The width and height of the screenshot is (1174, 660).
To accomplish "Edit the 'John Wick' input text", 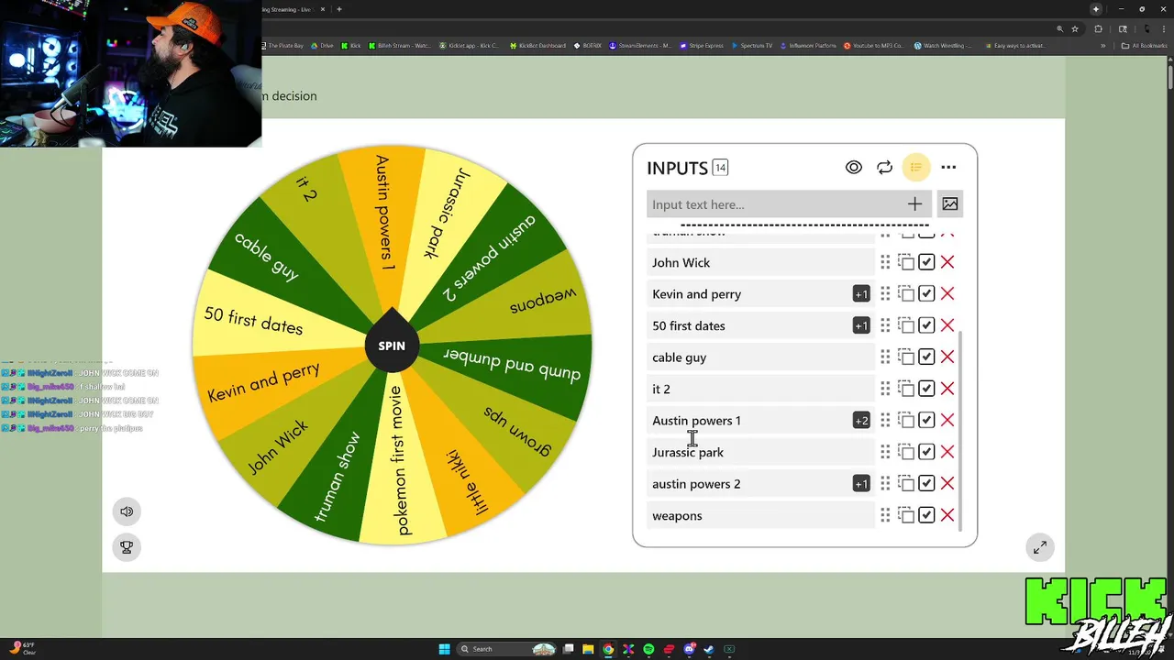I will tap(760, 262).
